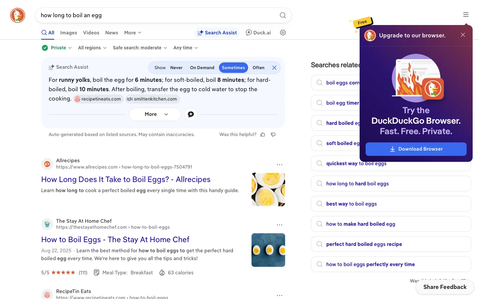This screenshot has height=299, width=479.
Task: Open the hamburger menu icon
Action: tap(466, 15)
